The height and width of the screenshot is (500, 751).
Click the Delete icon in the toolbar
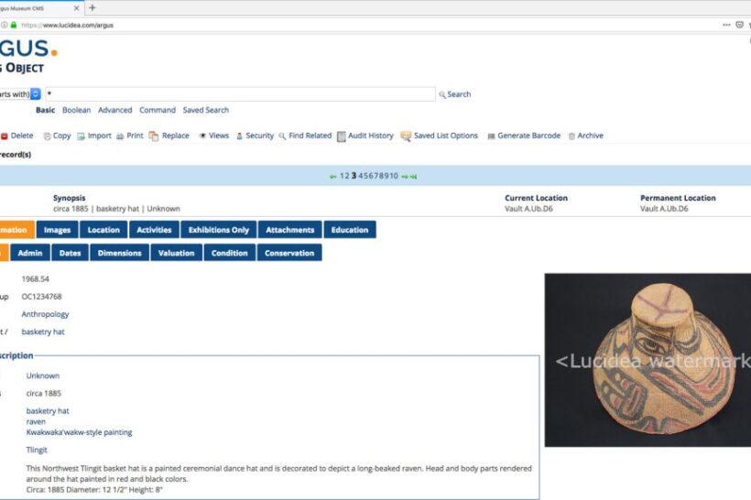pos(5,136)
